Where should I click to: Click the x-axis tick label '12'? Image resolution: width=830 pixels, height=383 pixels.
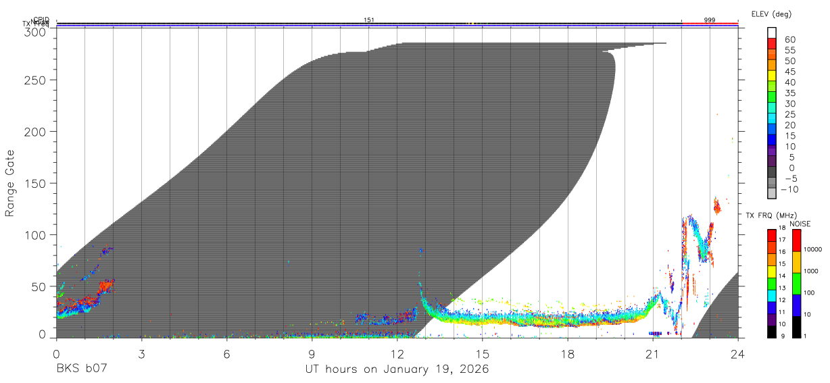(397, 353)
